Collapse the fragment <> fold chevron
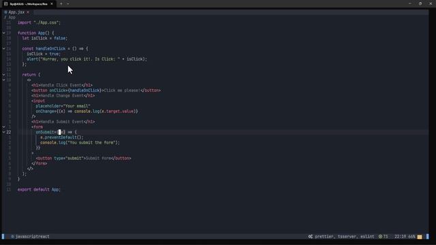This screenshot has height=245, width=436. pyautogui.click(x=3, y=80)
